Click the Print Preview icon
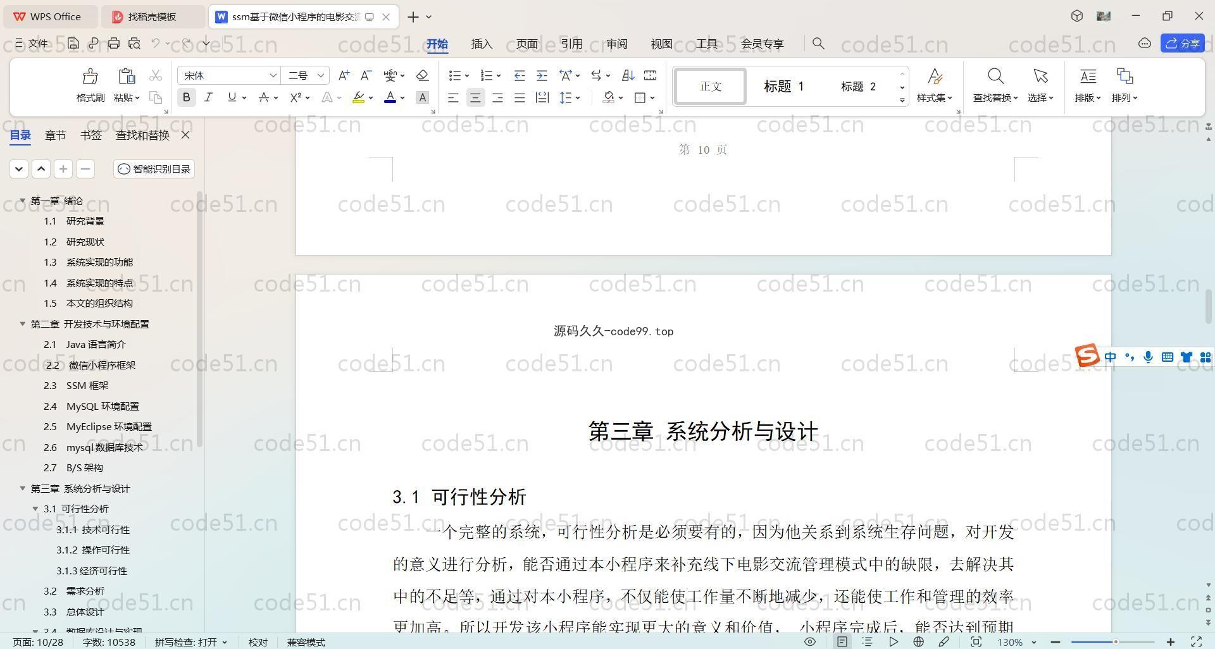1215x649 pixels. (x=134, y=44)
